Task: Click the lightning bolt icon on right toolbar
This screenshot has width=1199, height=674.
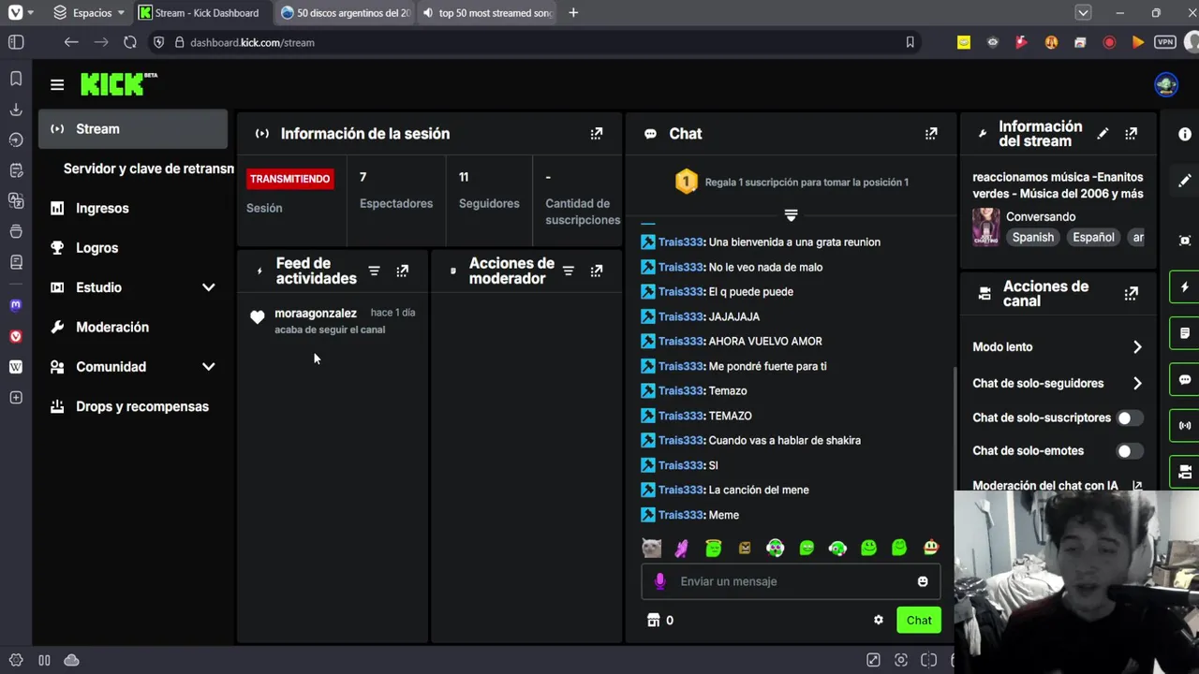Action: [x=1185, y=287]
